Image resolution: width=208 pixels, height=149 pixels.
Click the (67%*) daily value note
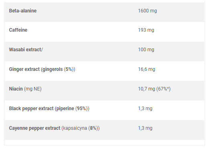164,89
